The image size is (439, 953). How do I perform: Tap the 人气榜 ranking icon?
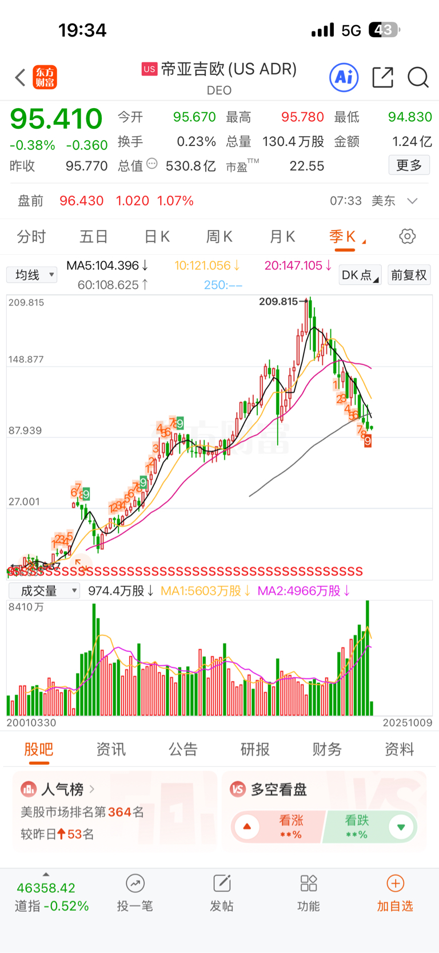pyautogui.click(x=29, y=789)
